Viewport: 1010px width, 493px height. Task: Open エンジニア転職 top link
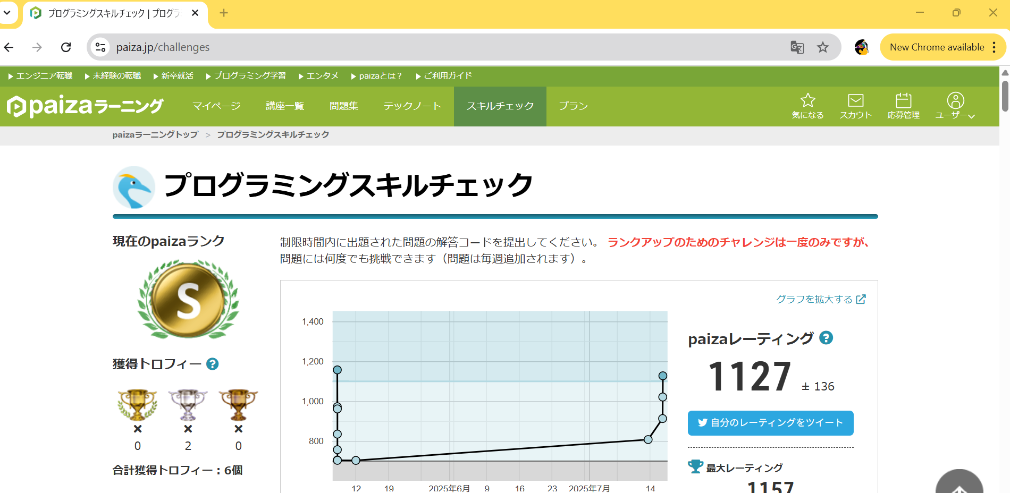click(x=40, y=76)
